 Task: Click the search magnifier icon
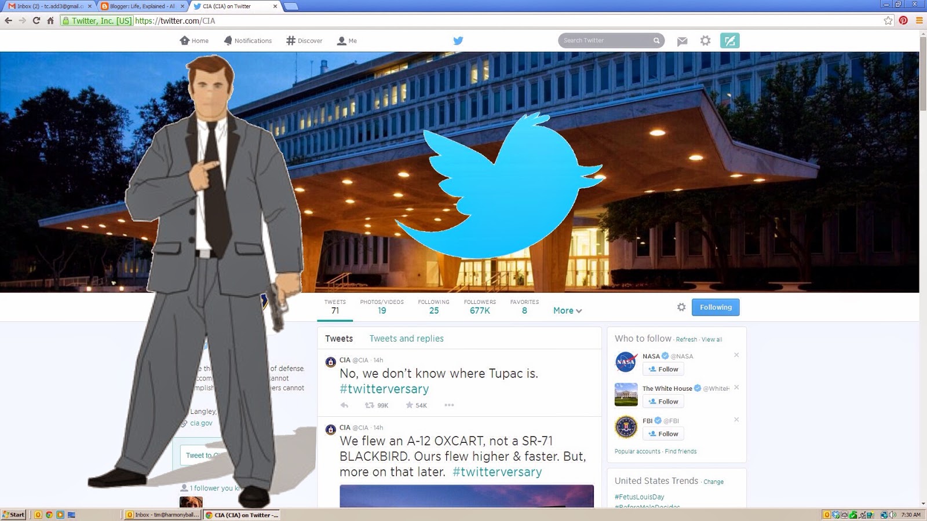point(656,41)
